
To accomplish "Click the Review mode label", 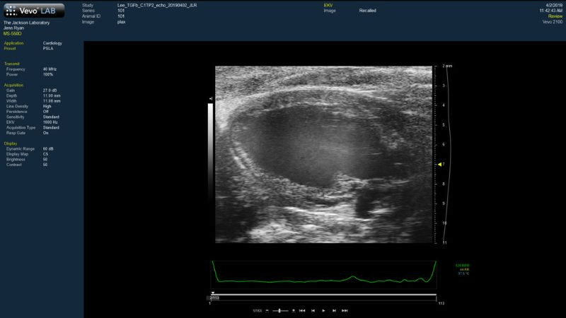I will tap(555, 16).
